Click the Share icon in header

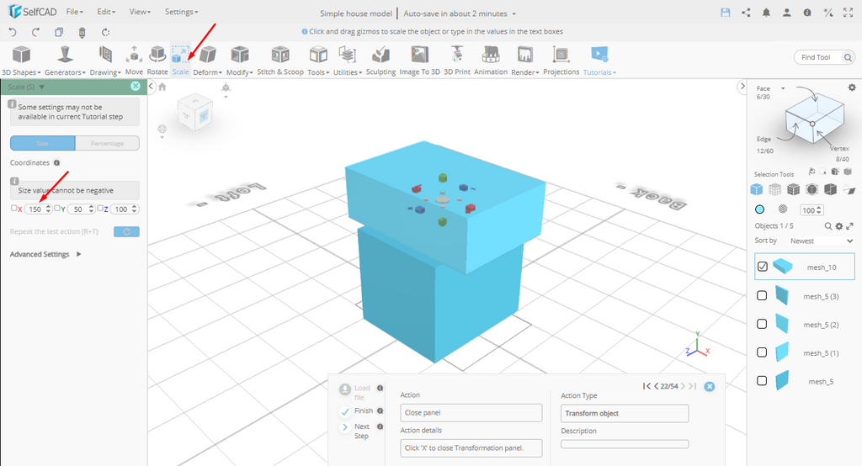point(746,13)
